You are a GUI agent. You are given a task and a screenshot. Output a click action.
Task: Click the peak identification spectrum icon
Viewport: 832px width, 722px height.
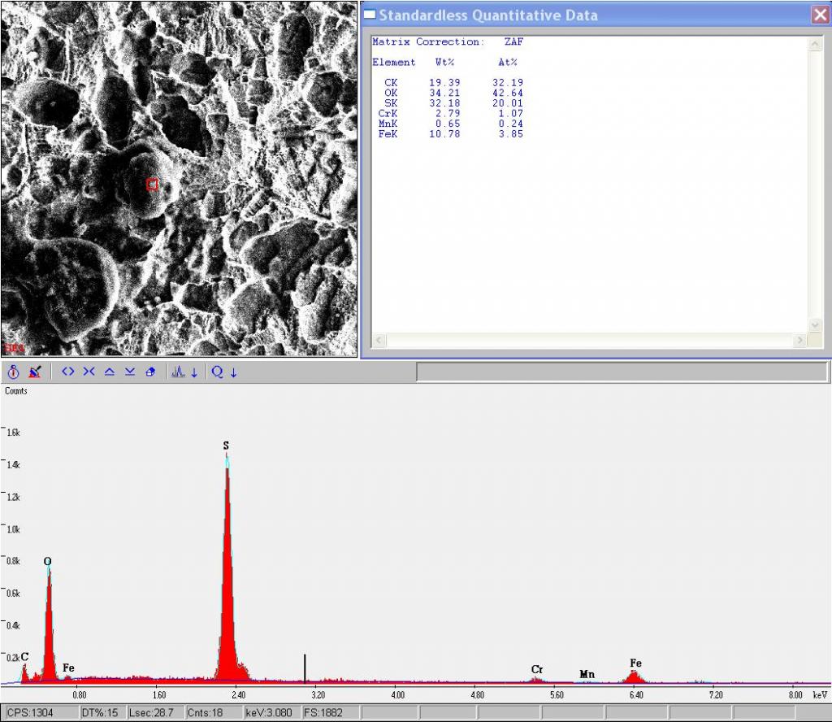pos(179,372)
